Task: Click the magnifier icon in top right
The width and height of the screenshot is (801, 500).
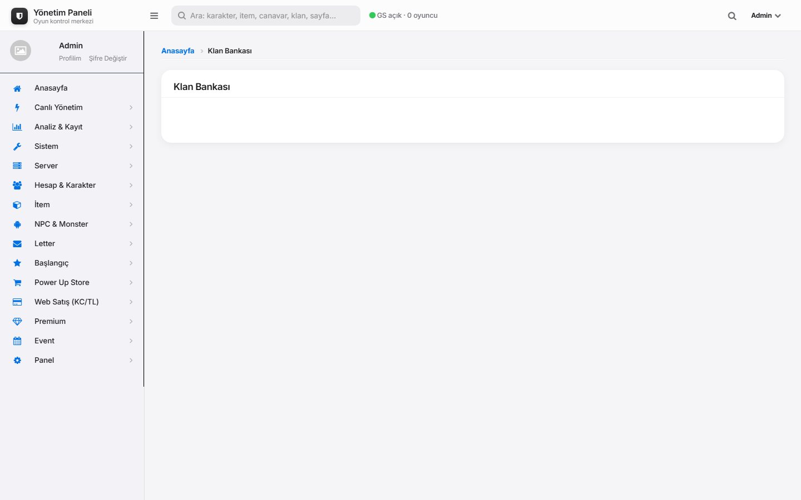Action: pyautogui.click(x=732, y=16)
